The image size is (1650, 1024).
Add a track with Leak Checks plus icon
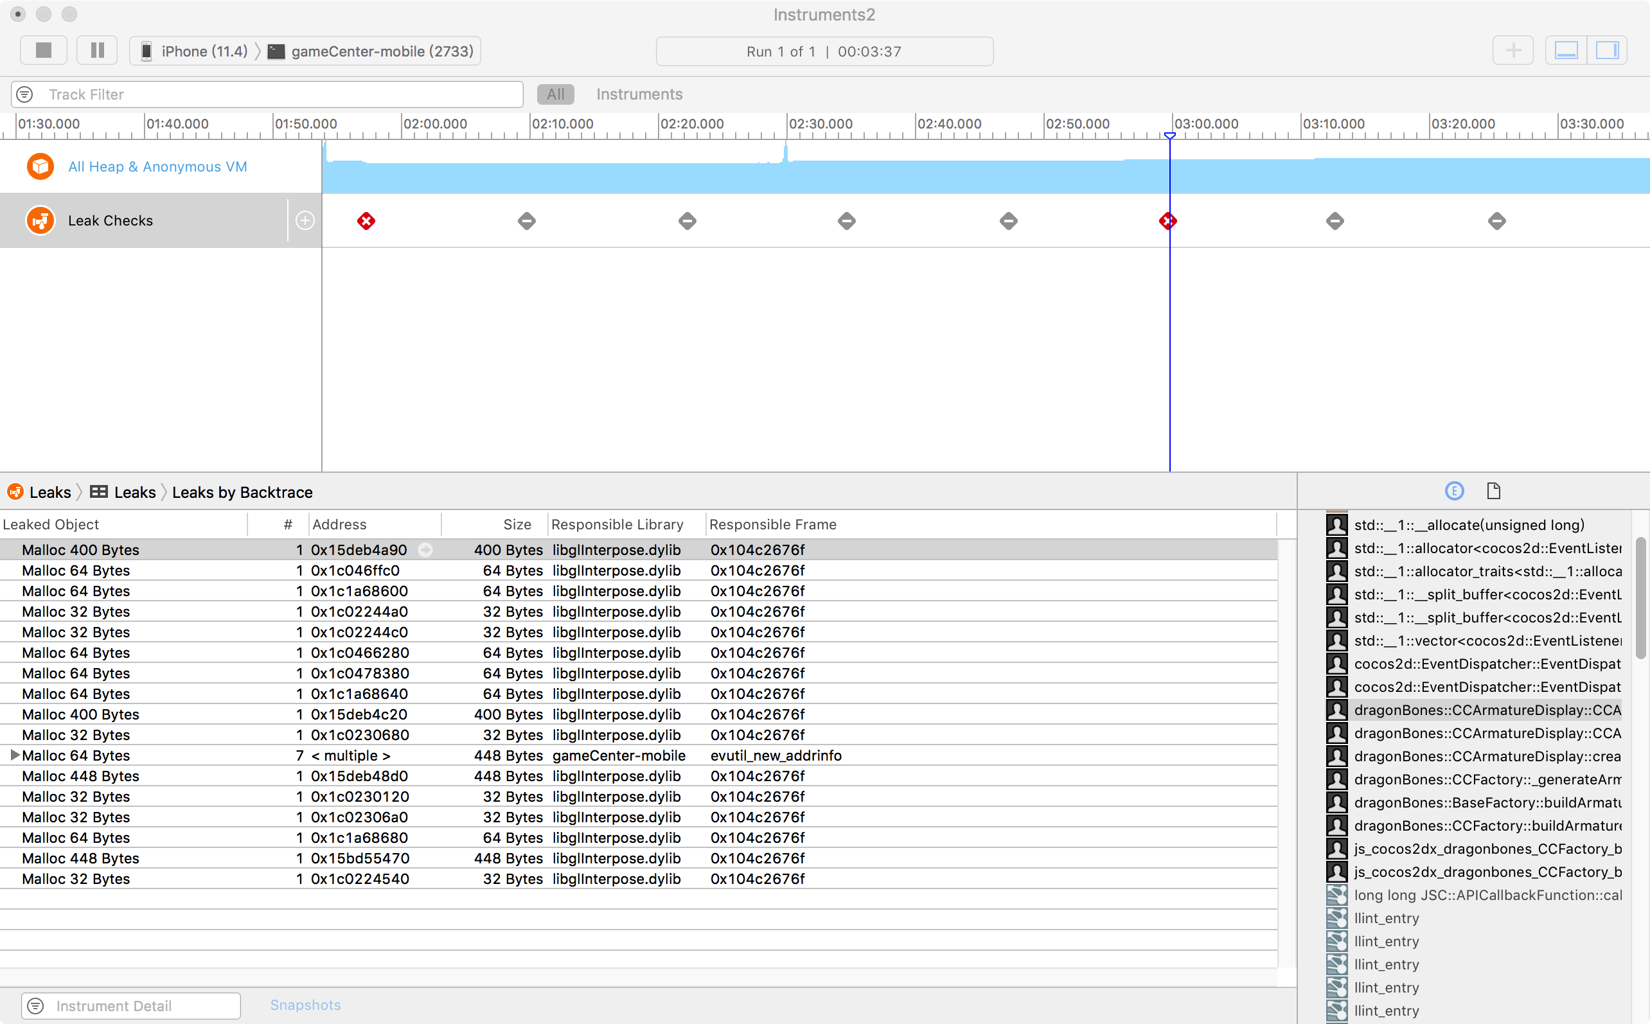(305, 221)
